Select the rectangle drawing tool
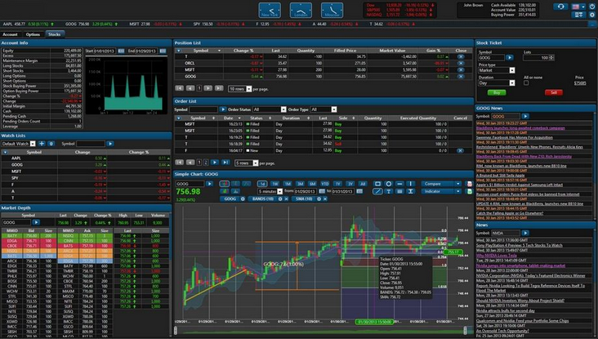This screenshot has height=339, width=598. pos(377,184)
